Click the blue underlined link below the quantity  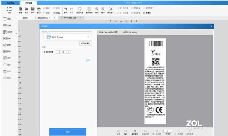(89, 60)
